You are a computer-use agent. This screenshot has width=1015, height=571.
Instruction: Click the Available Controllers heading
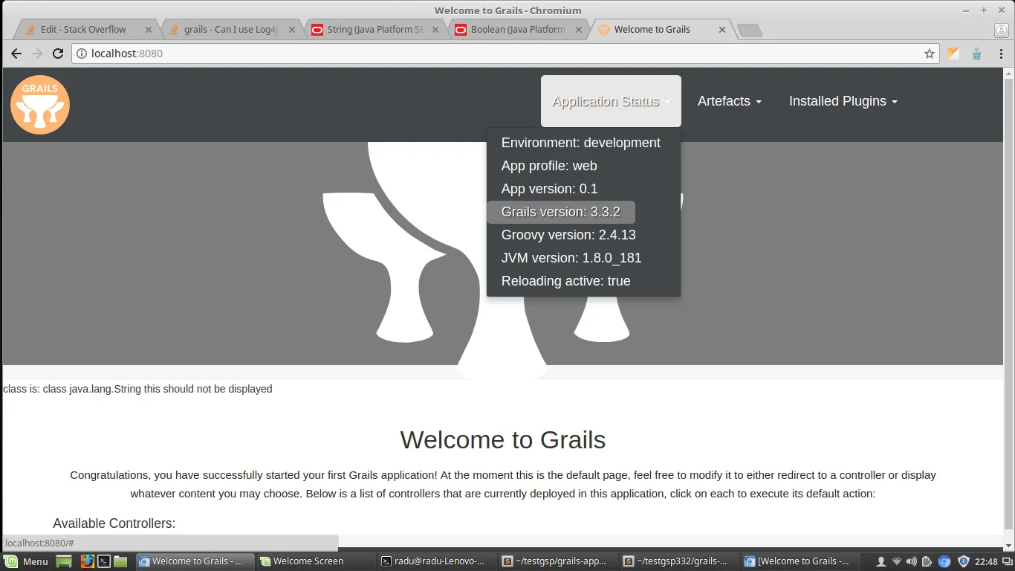click(x=114, y=523)
